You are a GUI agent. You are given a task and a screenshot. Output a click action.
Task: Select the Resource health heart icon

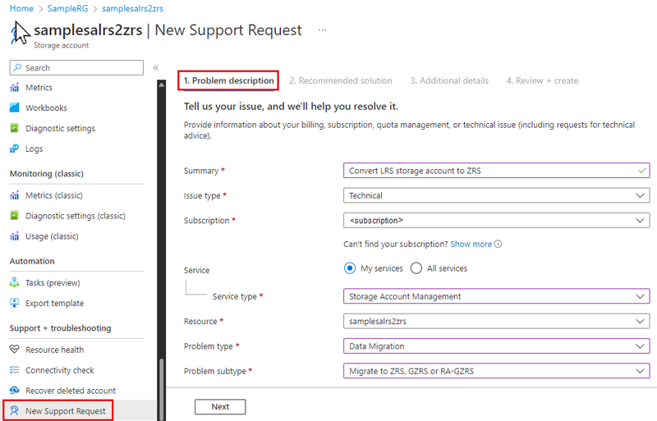point(14,350)
